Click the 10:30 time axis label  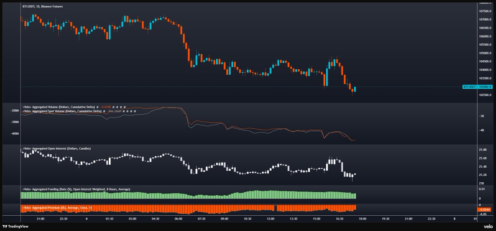(248, 219)
